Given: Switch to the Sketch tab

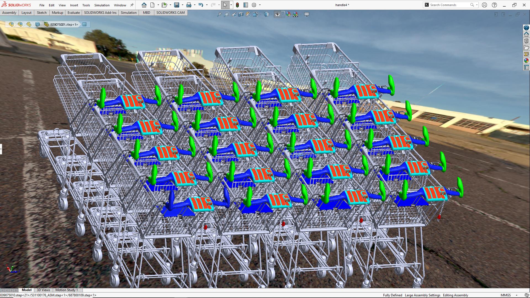Looking at the screenshot, I should (x=41, y=12).
